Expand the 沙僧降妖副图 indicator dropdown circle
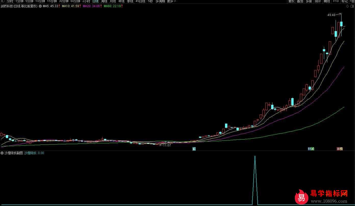This screenshot has height=206, width=355. tap(2, 153)
